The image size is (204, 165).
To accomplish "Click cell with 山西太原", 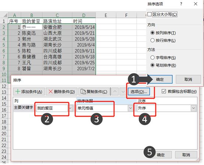I will tap(57, 33).
